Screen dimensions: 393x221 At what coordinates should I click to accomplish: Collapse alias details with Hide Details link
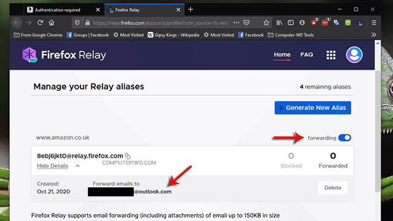pos(52,166)
